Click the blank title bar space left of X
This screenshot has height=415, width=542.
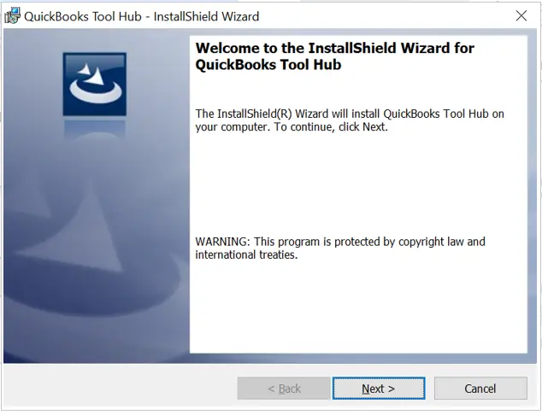pos(384,16)
